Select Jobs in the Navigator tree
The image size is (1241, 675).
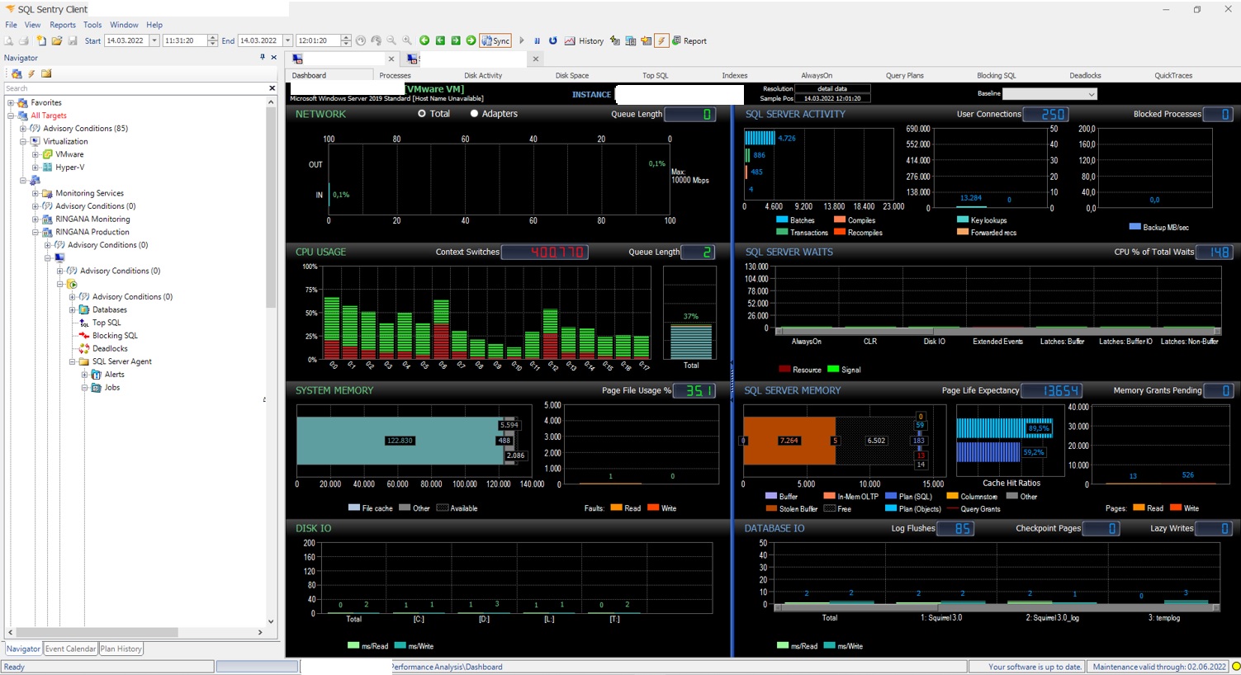[112, 388]
